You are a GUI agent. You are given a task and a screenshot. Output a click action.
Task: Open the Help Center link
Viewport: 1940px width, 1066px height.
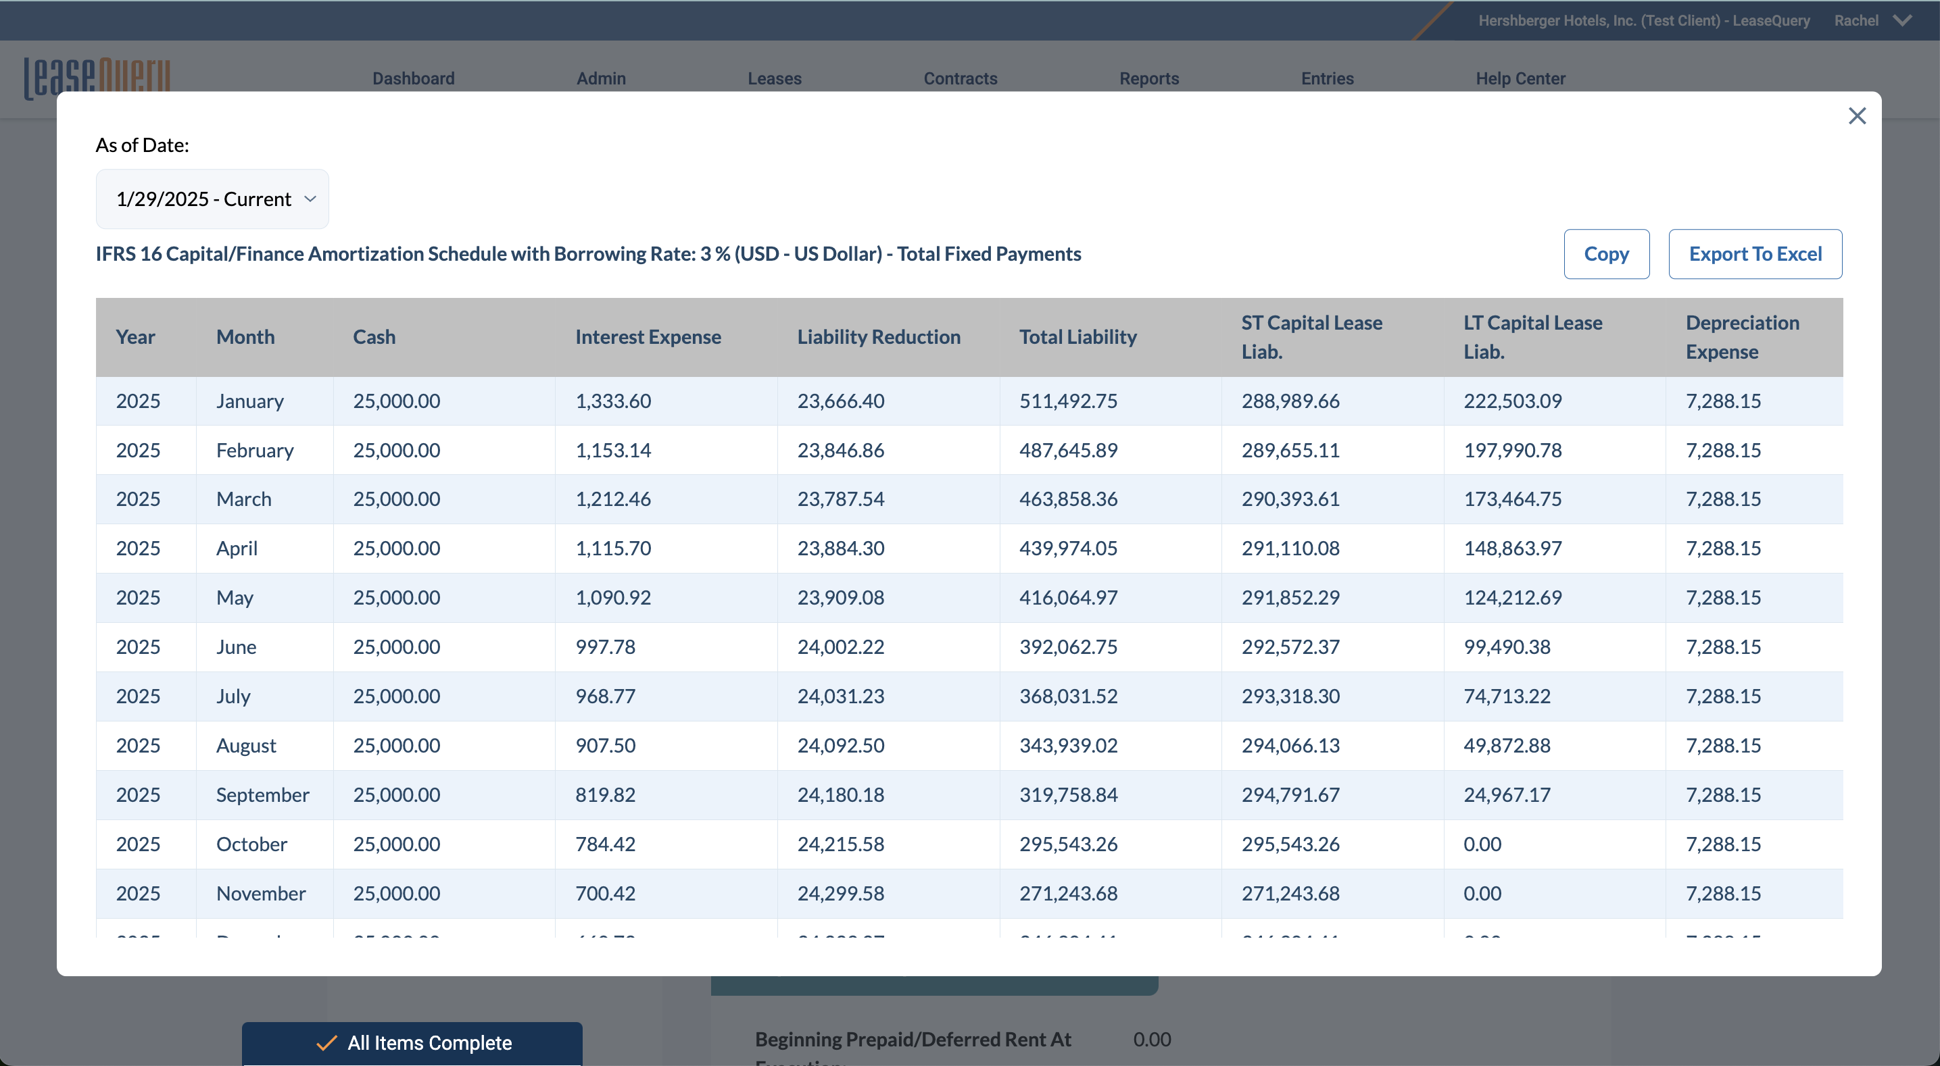(x=1520, y=78)
